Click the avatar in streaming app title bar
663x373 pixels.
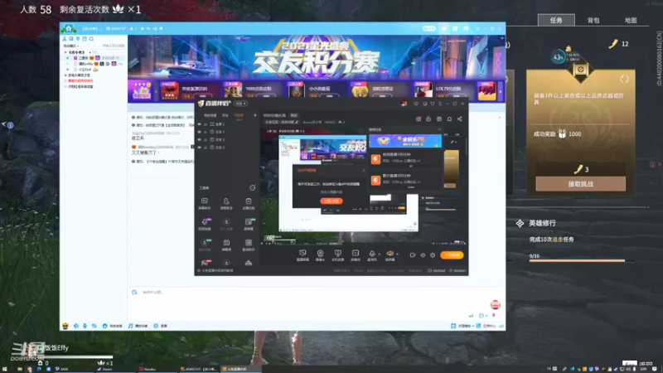[x=404, y=104]
